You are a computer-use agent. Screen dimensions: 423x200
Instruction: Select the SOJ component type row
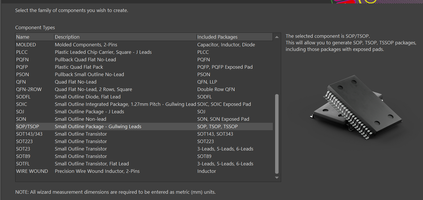click(144, 112)
